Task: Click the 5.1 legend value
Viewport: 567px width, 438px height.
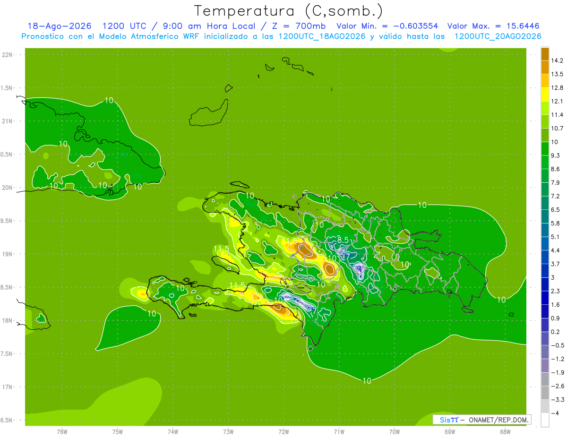Action: pyautogui.click(x=555, y=237)
